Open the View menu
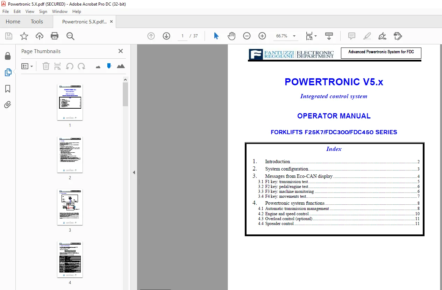This screenshot has height=290, width=442. click(x=30, y=12)
